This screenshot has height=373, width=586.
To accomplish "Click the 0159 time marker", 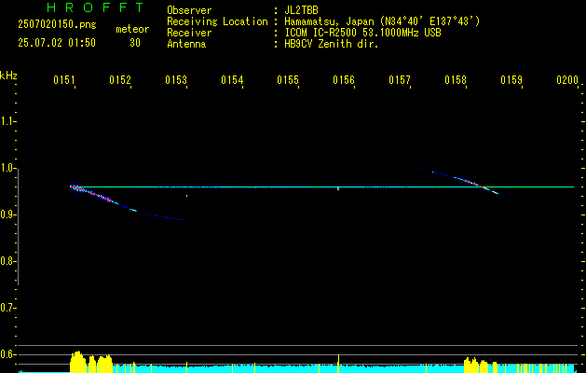I will pos(511,80).
